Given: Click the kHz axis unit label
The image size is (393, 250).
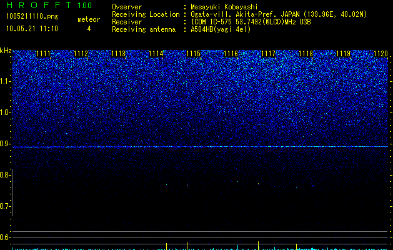Looking at the screenshot, I should (x=6, y=51).
